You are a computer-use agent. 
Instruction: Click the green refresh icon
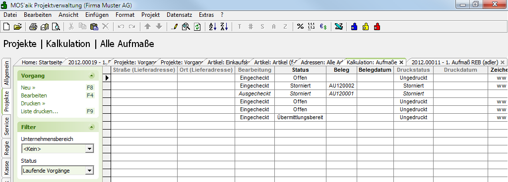coord(197,27)
